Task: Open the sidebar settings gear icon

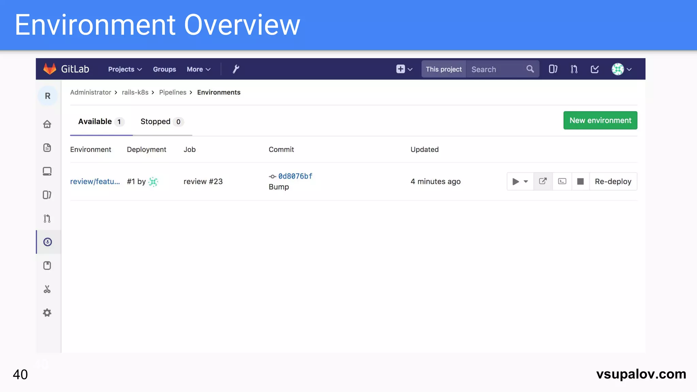Action: pos(47,313)
